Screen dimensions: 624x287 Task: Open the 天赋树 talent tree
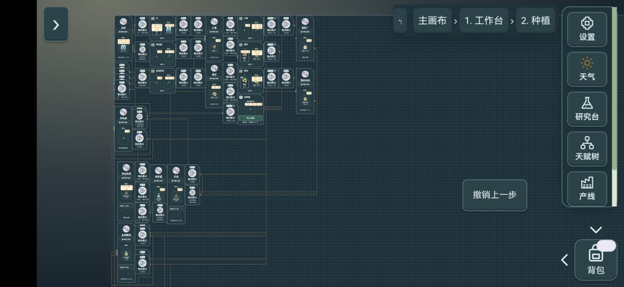pyautogui.click(x=586, y=149)
